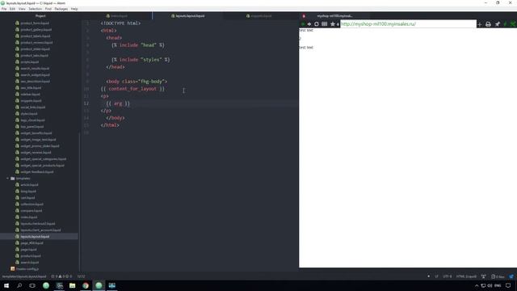Open the .js config file below templates
The image size is (517, 291).
click(x=27, y=269)
